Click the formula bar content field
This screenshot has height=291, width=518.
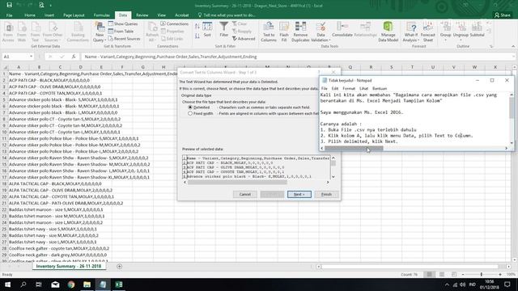[x=297, y=57]
